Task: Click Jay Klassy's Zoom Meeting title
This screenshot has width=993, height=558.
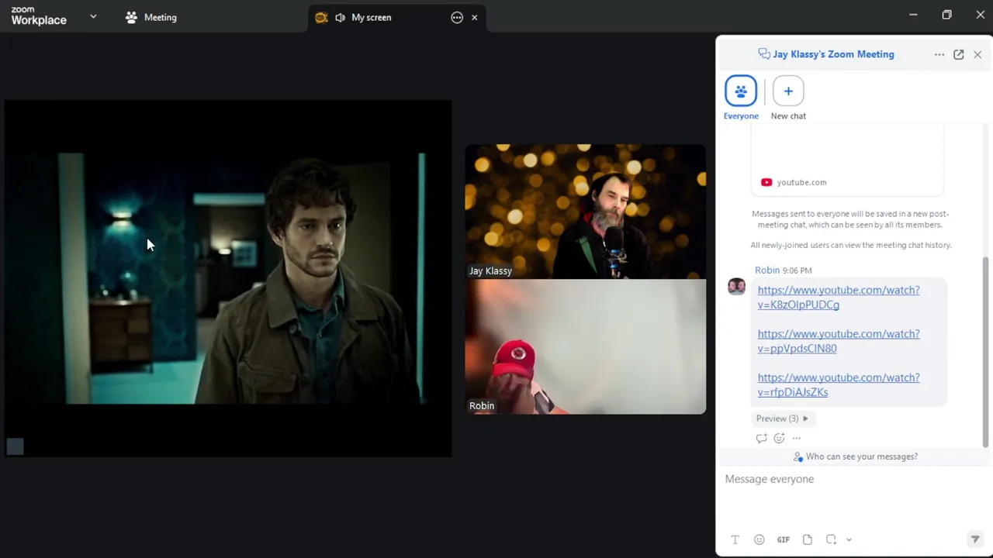Action: coord(833,54)
